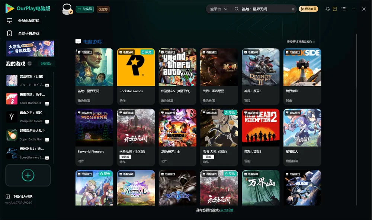The image size is (372, 220).
Task: Open customer service via headset icon
Action: click(328, 9)
